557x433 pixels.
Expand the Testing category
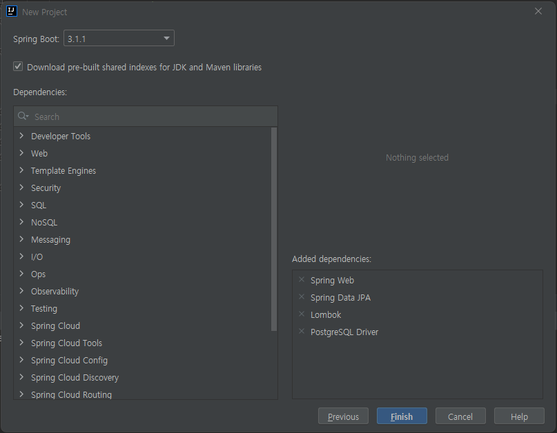tap(21, 308)
